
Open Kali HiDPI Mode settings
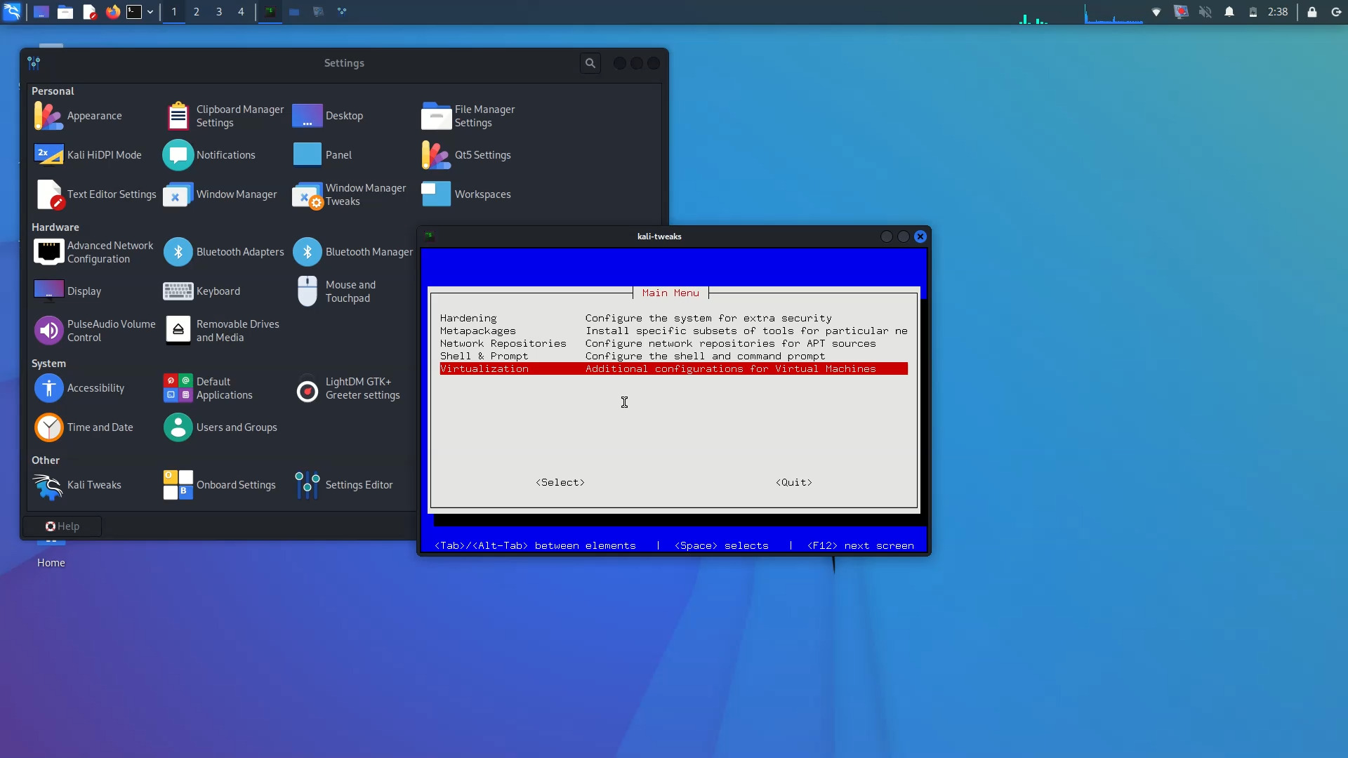point(90,154)
